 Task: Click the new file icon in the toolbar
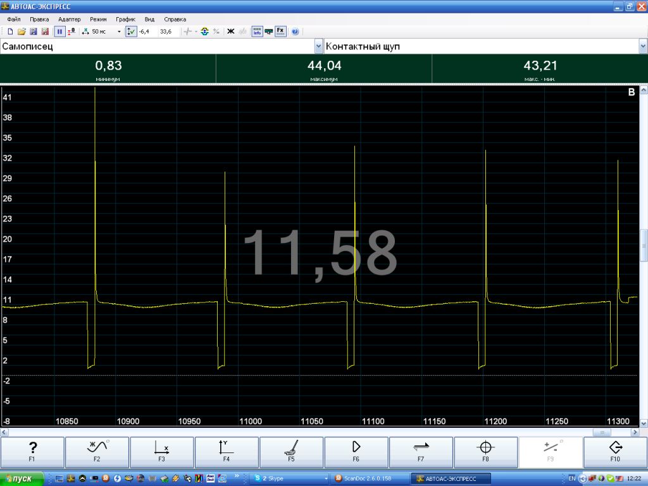(10, 32)
